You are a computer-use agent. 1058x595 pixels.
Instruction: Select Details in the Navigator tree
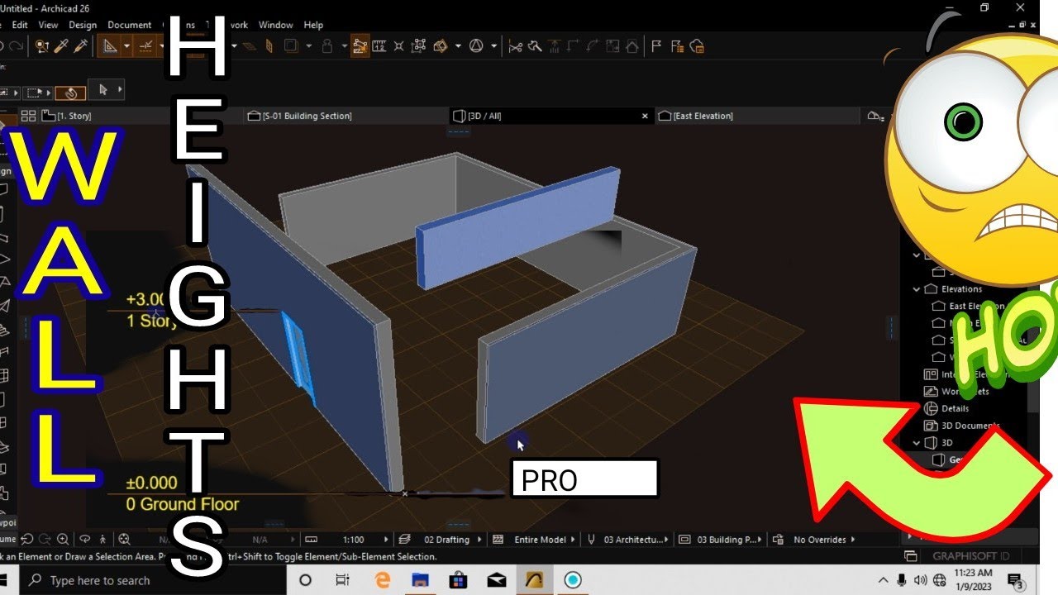(955, 408)
